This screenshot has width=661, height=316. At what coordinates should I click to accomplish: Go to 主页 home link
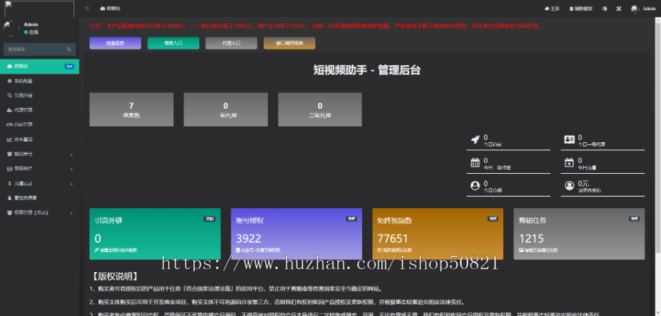pyautogui.click(x=552, y=8)
